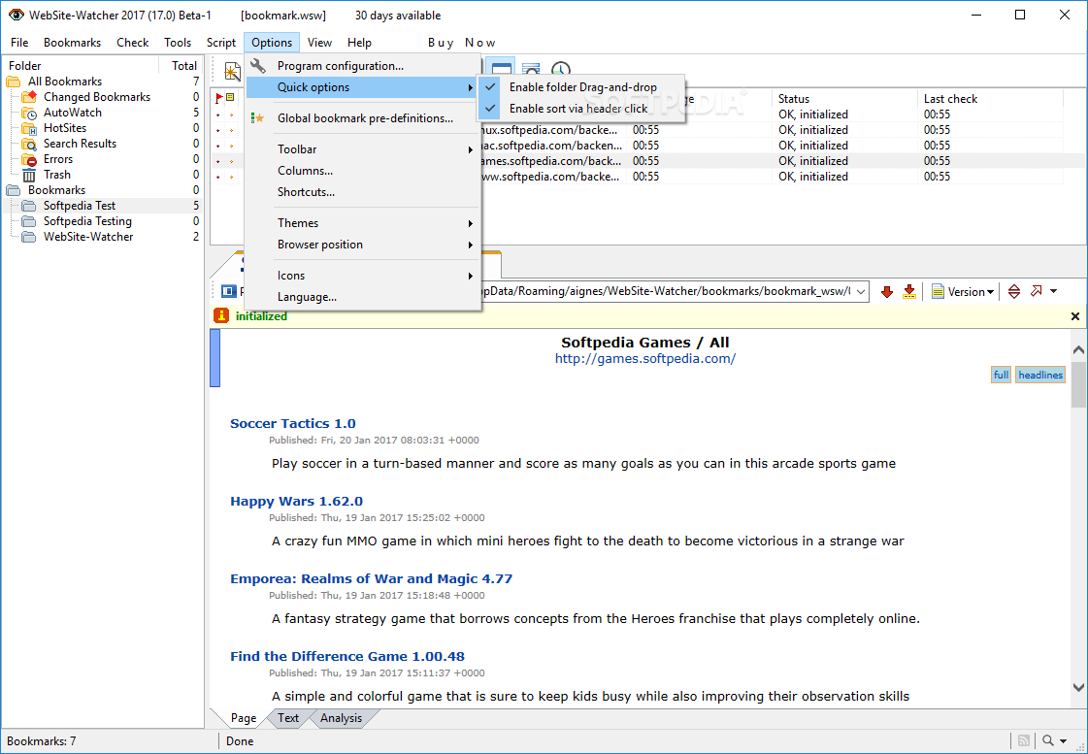This screenshot has height=754, width=1088.
Task: Click the clock AutoWatch toolbar icon
Action: point(561,69)
